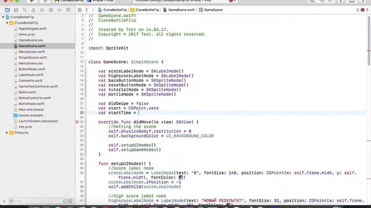This screenshot has height=208, width=371.
Task: Select GameScene.sks in navigator
Action: pos(31,40)
